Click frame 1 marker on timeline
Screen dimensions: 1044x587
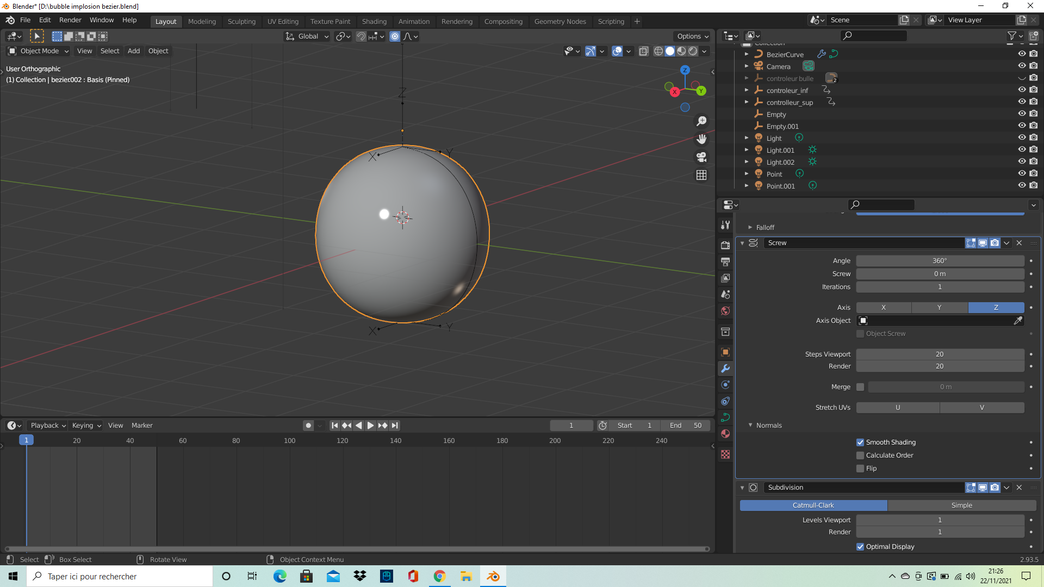tap(26, 440)
